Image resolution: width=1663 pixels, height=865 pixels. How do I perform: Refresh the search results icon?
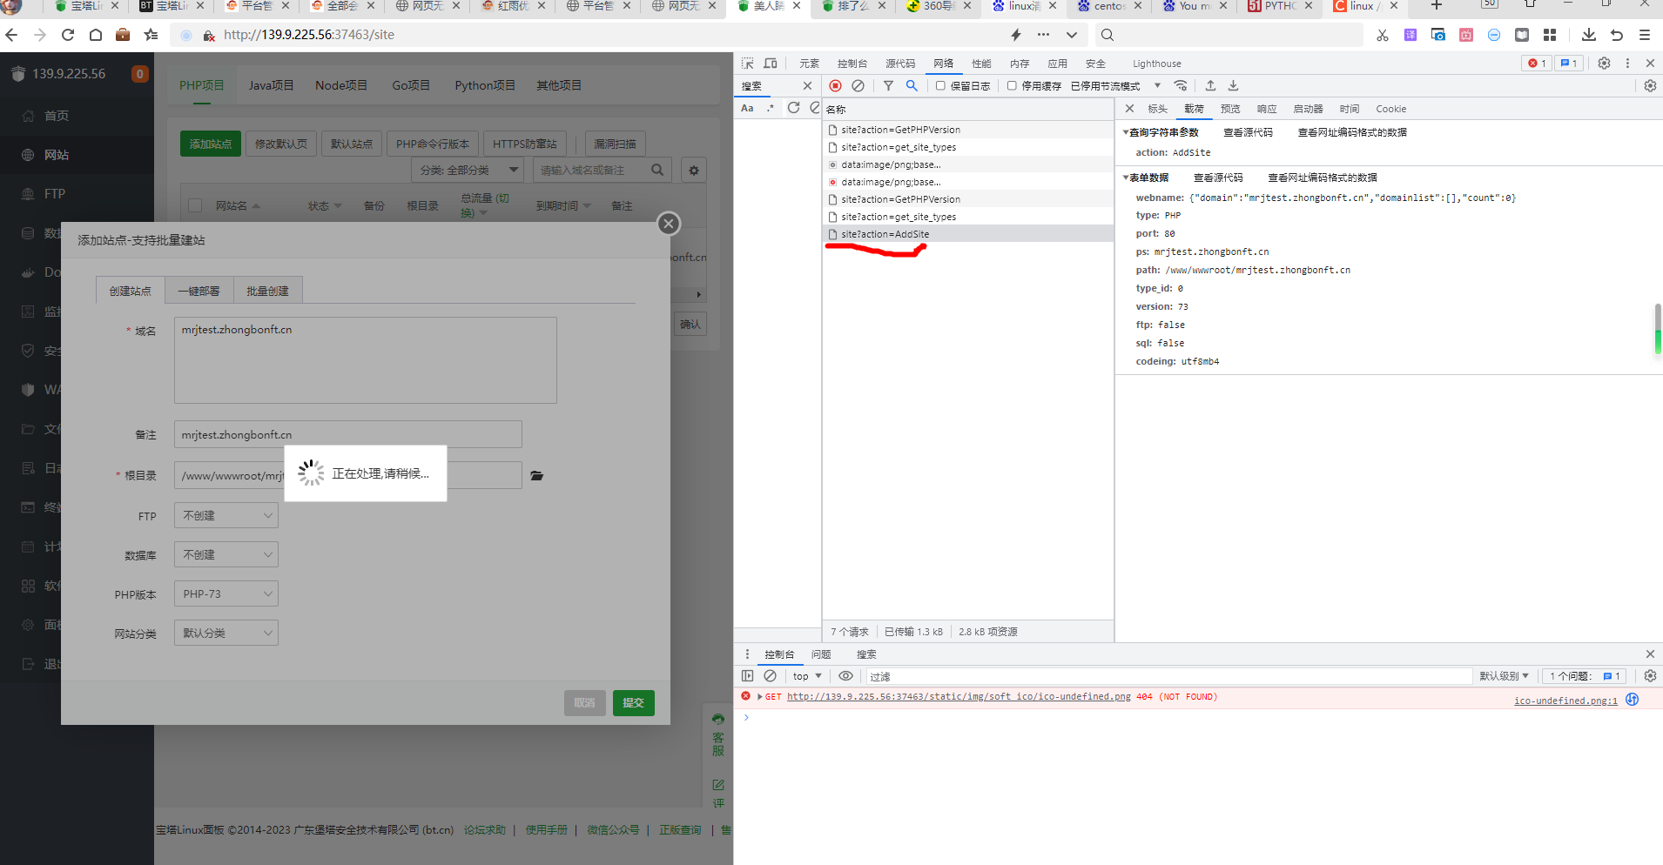[793, 108]
